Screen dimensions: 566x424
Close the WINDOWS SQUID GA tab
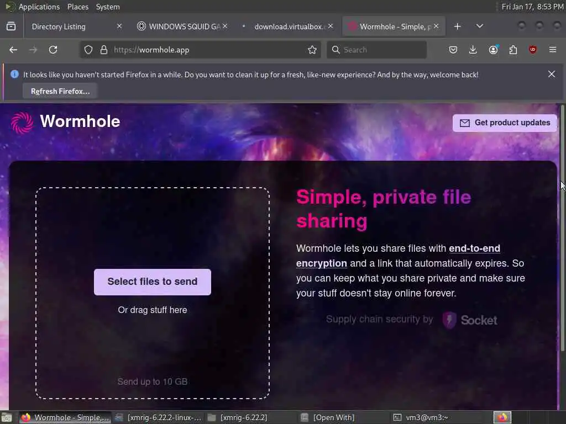click(x=225, y=26)
